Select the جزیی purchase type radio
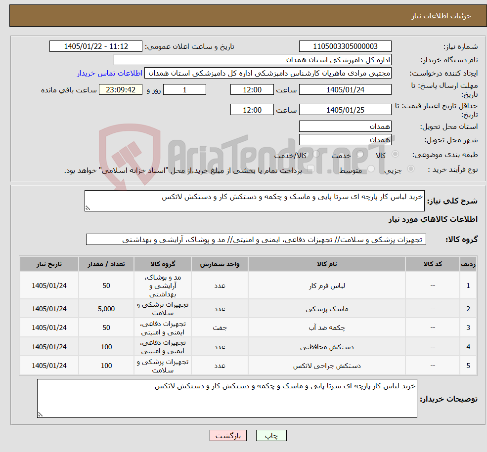 [x=411, y=169]
